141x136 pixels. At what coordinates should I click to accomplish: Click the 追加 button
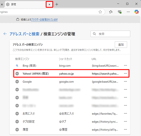coord(121,44)
